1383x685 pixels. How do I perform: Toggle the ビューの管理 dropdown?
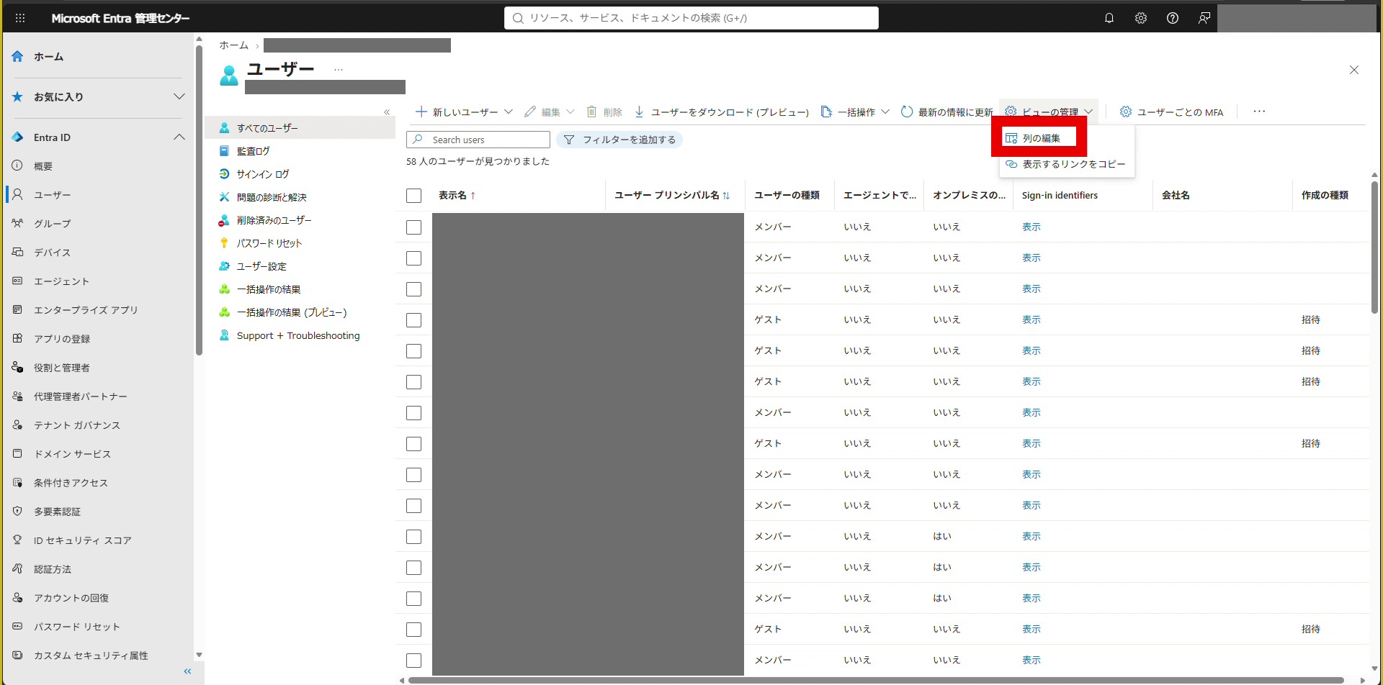click(1049, 112)
